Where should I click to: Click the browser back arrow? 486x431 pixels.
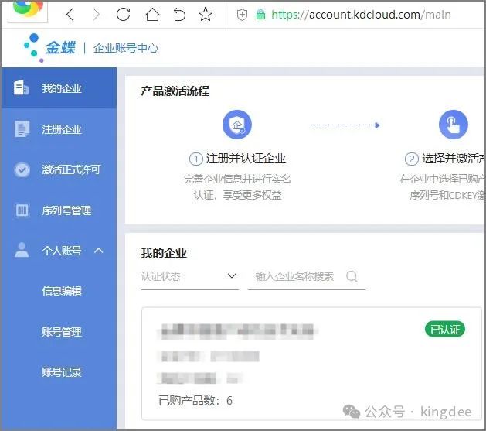coord(70,15)
